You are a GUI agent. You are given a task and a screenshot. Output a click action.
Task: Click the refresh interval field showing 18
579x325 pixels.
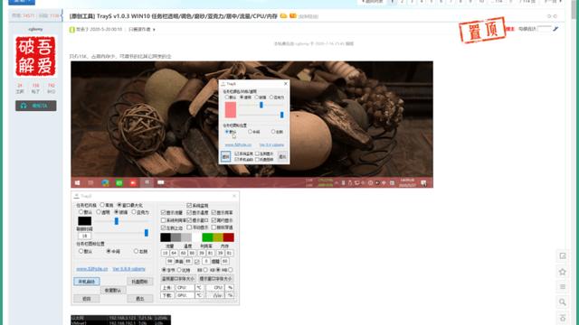(x=84, y=236)
